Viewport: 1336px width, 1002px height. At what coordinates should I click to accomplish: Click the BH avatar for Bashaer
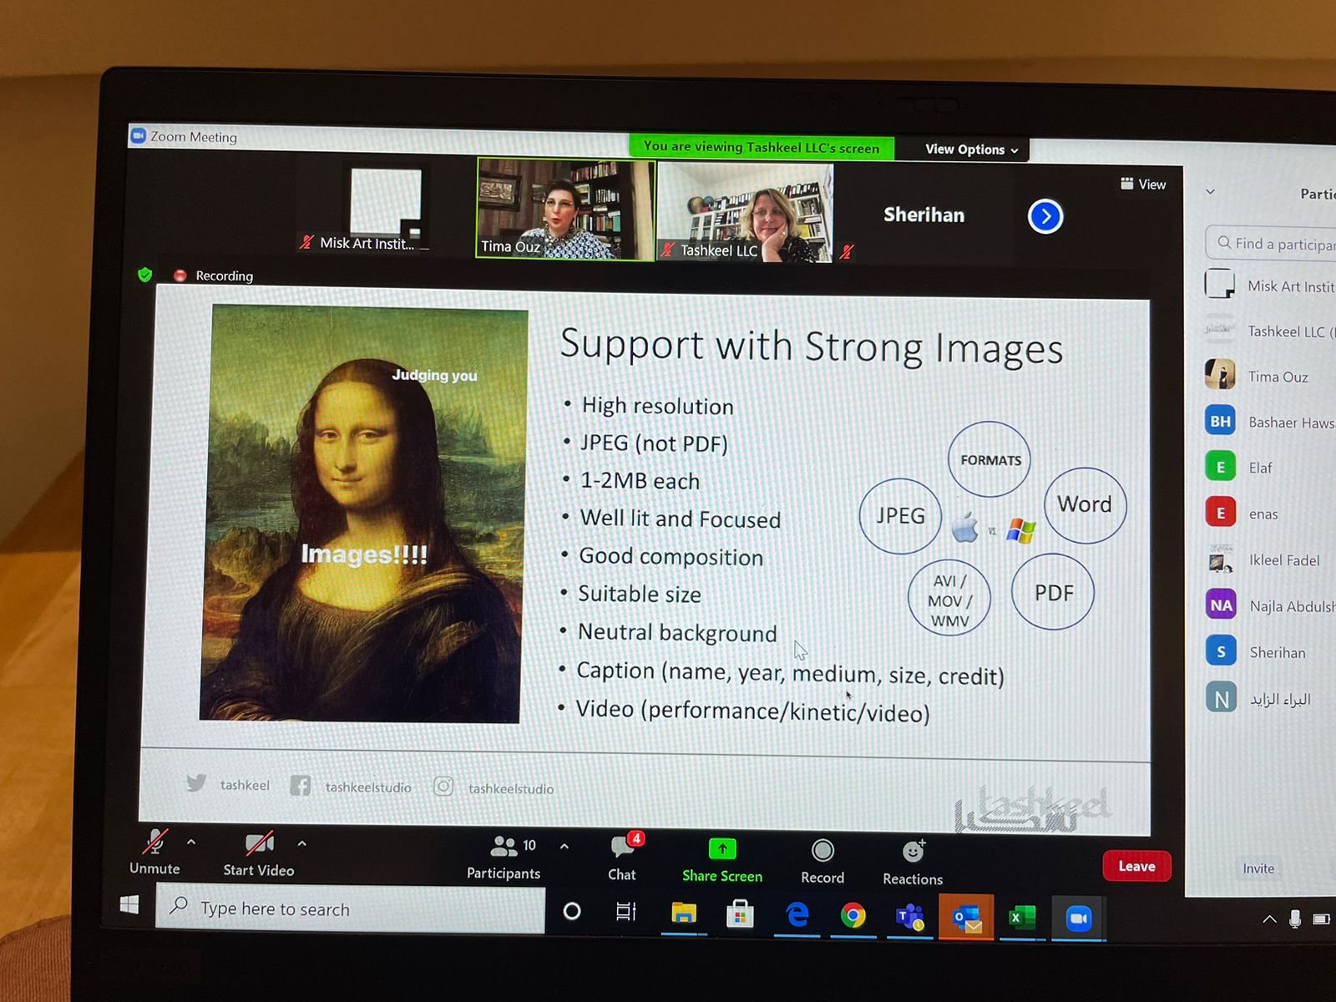pyautogui.click(x=1221, y=421)
